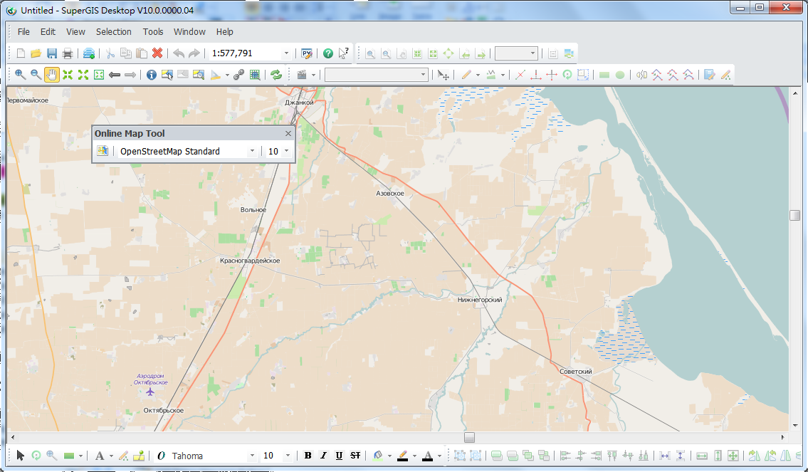Open the map scale dropdown

[286, 53]
